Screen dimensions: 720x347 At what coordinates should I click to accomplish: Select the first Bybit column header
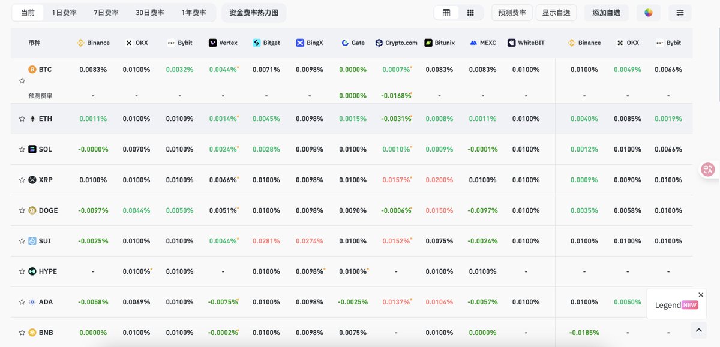(x=179, y=43)
